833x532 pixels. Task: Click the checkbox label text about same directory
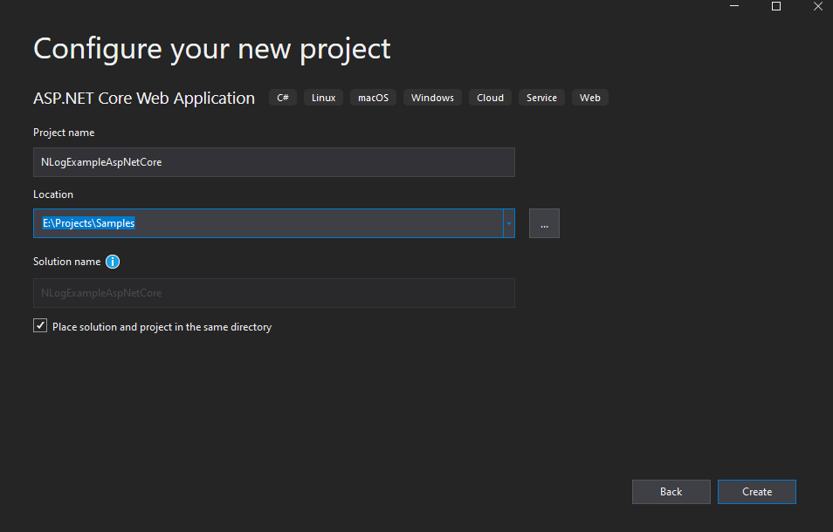click(162, 327)
